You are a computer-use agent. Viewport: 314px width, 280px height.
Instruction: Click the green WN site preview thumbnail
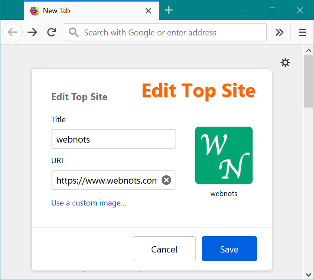click(223, 155)
